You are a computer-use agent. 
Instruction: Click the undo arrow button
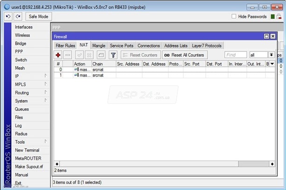click(x=8, y=17)
